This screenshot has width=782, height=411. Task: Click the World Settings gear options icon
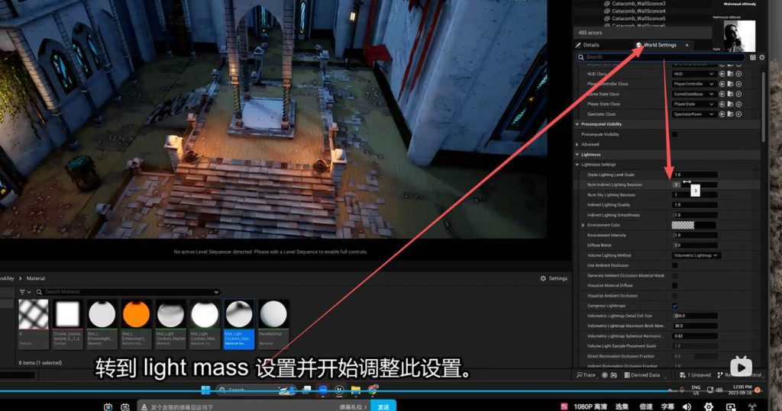tap(761, 57)
